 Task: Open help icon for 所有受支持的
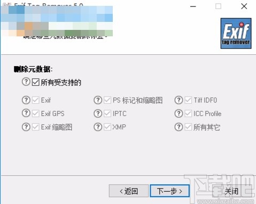(x=26, y=82)
